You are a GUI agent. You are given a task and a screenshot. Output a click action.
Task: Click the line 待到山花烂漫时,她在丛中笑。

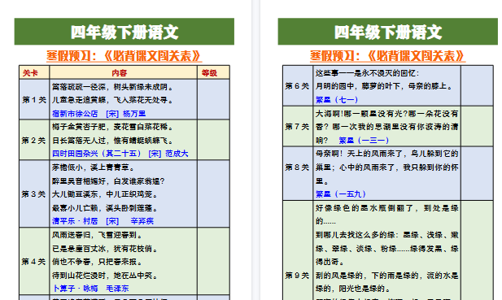105,276
